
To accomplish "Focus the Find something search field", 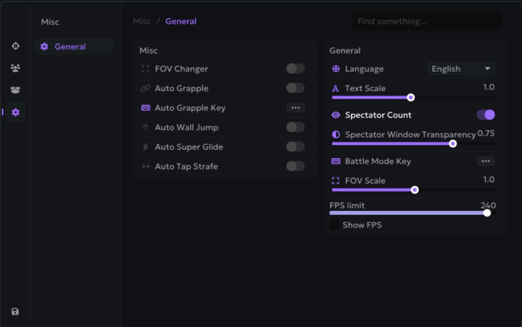I will click(427, 21).
